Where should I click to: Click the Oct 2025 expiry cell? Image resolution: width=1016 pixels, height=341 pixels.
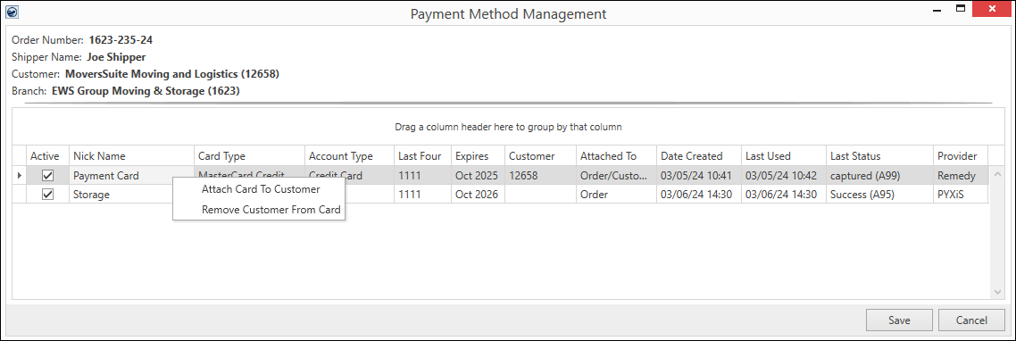pyautogui.click(x=479, y=175)
